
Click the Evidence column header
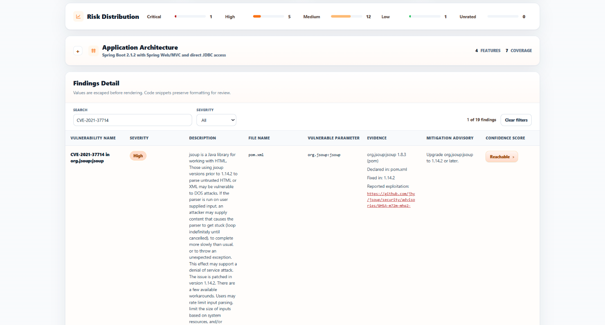click(377, 138)
